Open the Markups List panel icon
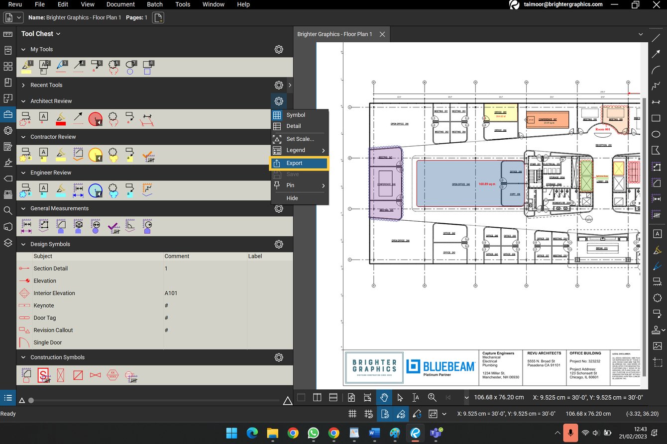This screenshot has height=444, width=667. 8,398
